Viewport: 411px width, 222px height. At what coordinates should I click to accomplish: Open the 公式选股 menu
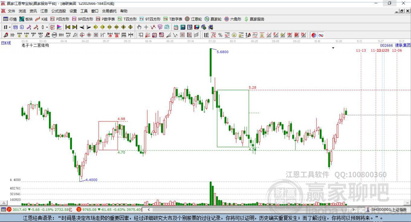coord(59,11)
